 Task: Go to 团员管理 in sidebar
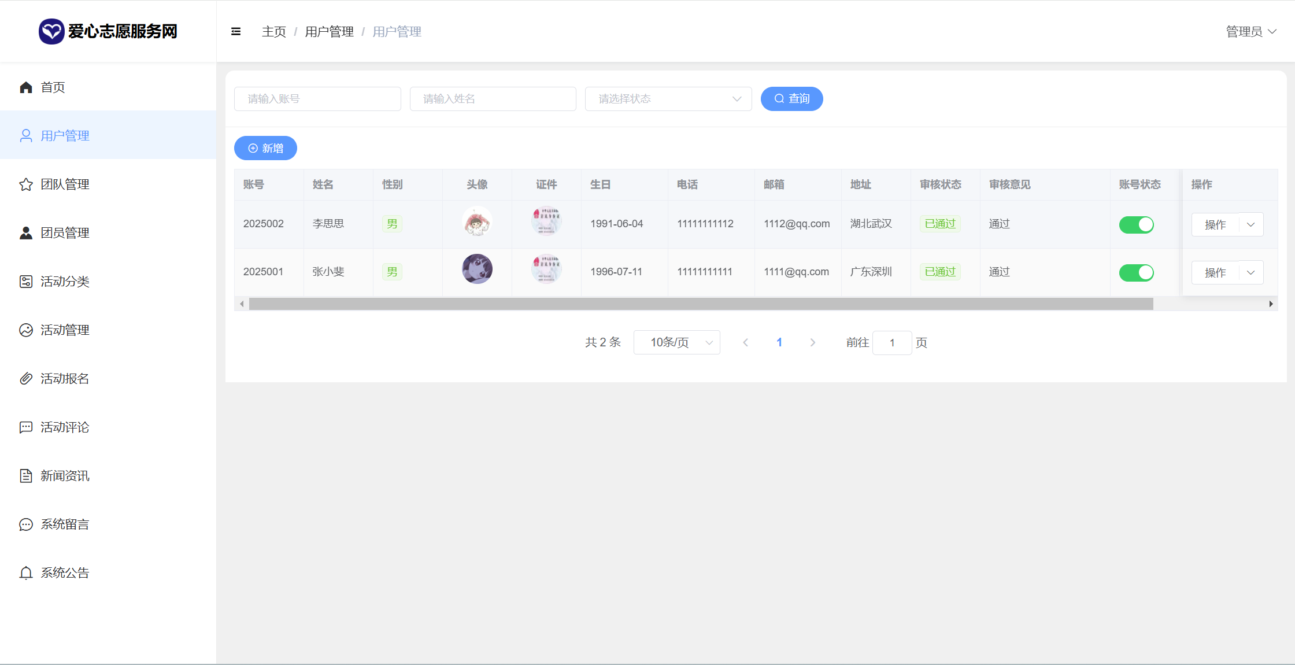point(65,233)
